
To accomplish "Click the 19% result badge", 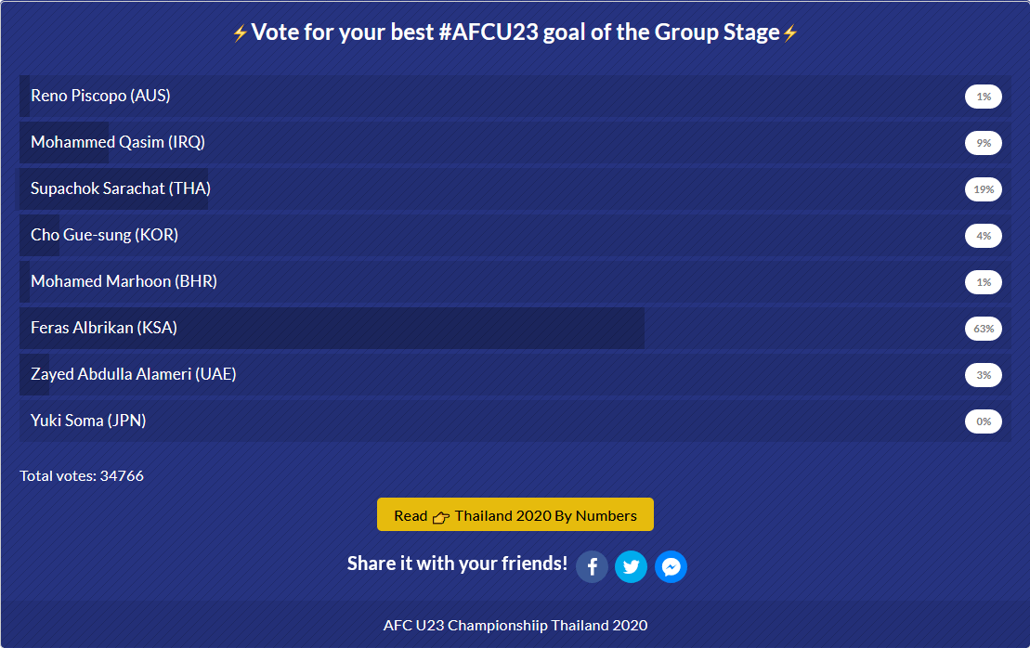I will pyautogui.click(x=984, y=189).
